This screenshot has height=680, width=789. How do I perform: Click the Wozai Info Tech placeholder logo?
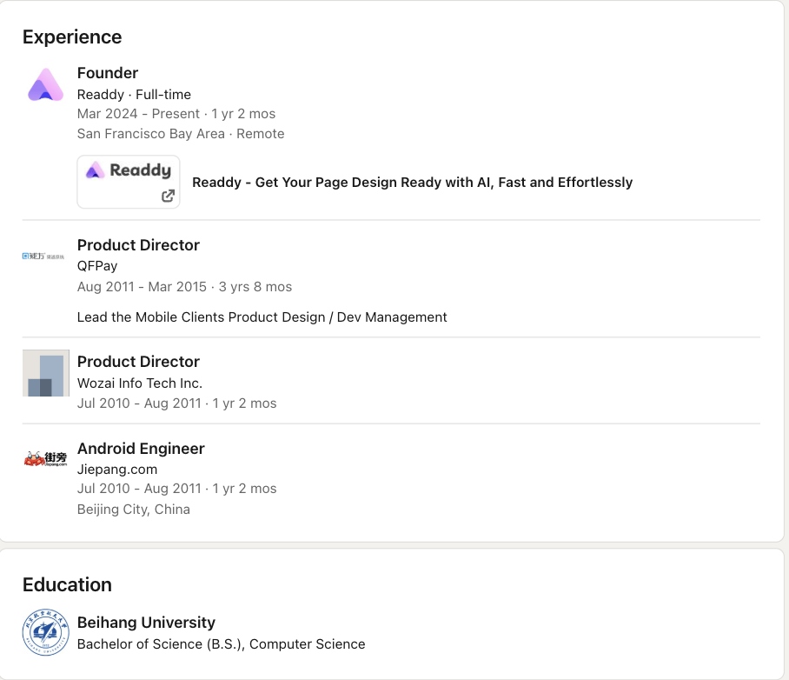click(46, 373)
